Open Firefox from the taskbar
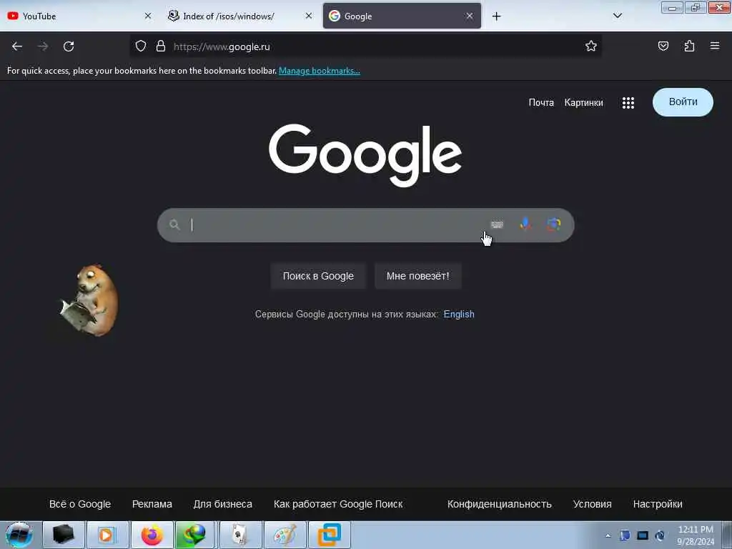This screenshot has height=549, width=732. [152, 535]
